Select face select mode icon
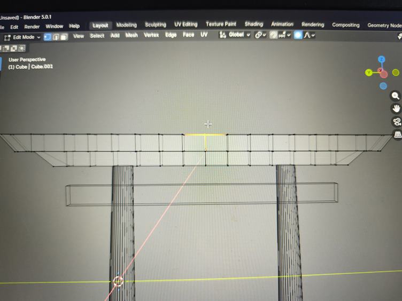 tap(64, 37)
